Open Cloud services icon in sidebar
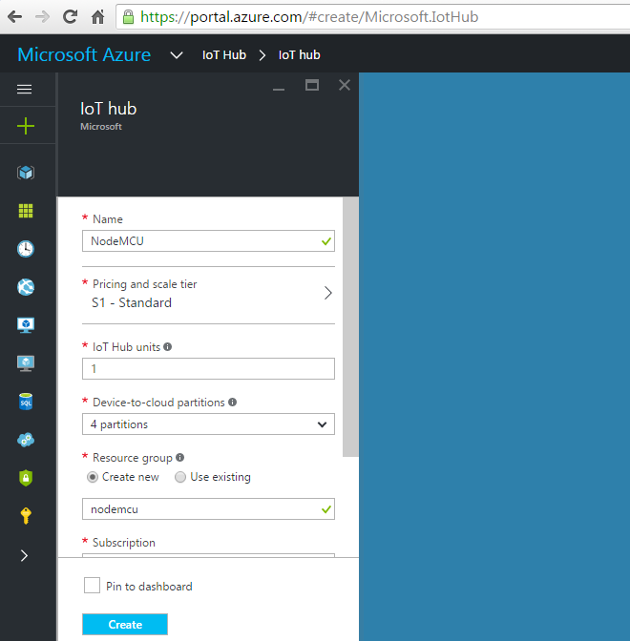The image size is (630, 641). point(26,440)
